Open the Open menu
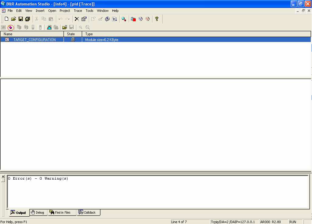Viewport: 312px width, 224px height. 52,11
